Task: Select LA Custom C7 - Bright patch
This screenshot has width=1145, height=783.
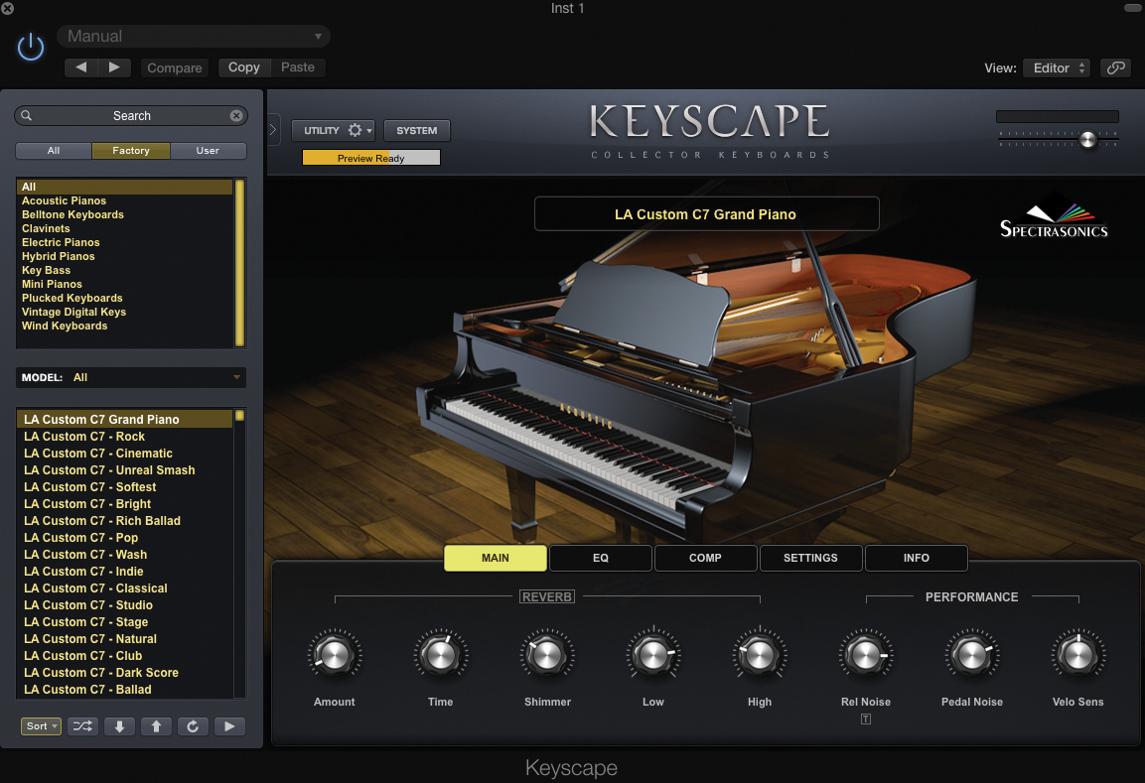Action: coord(125,503)
